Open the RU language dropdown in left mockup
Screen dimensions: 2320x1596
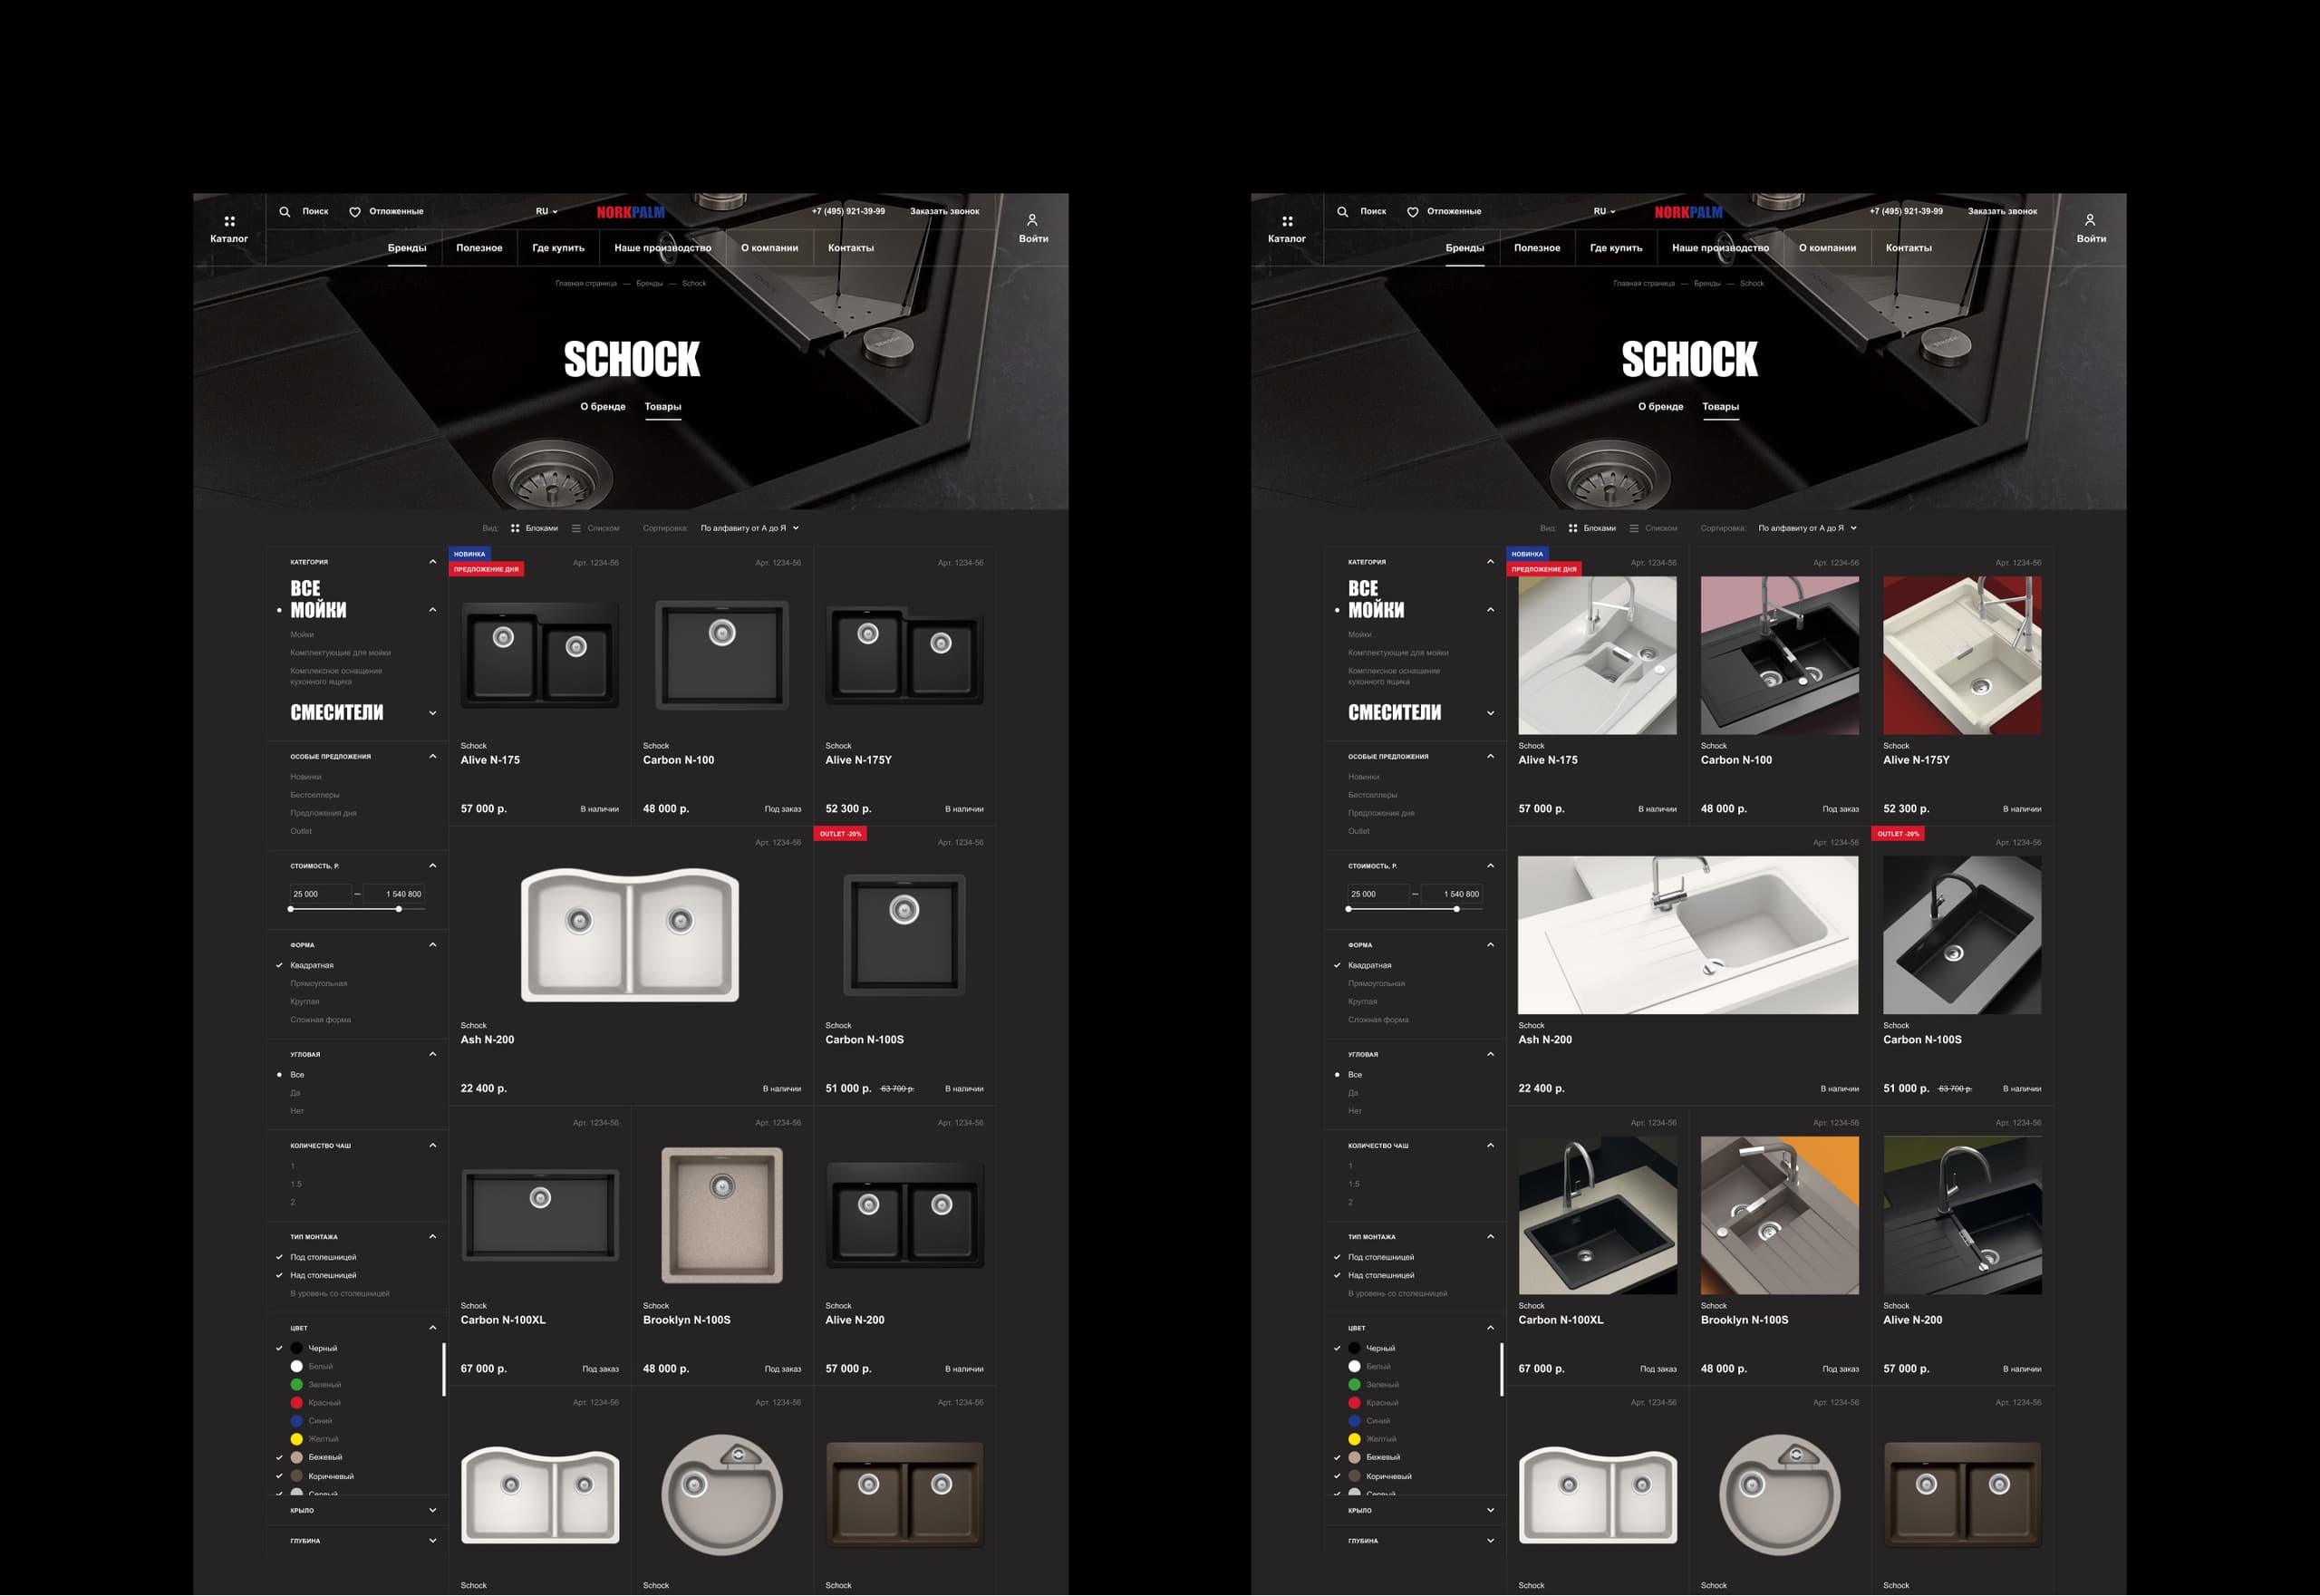pyautogui.click(x=547, y=212)
